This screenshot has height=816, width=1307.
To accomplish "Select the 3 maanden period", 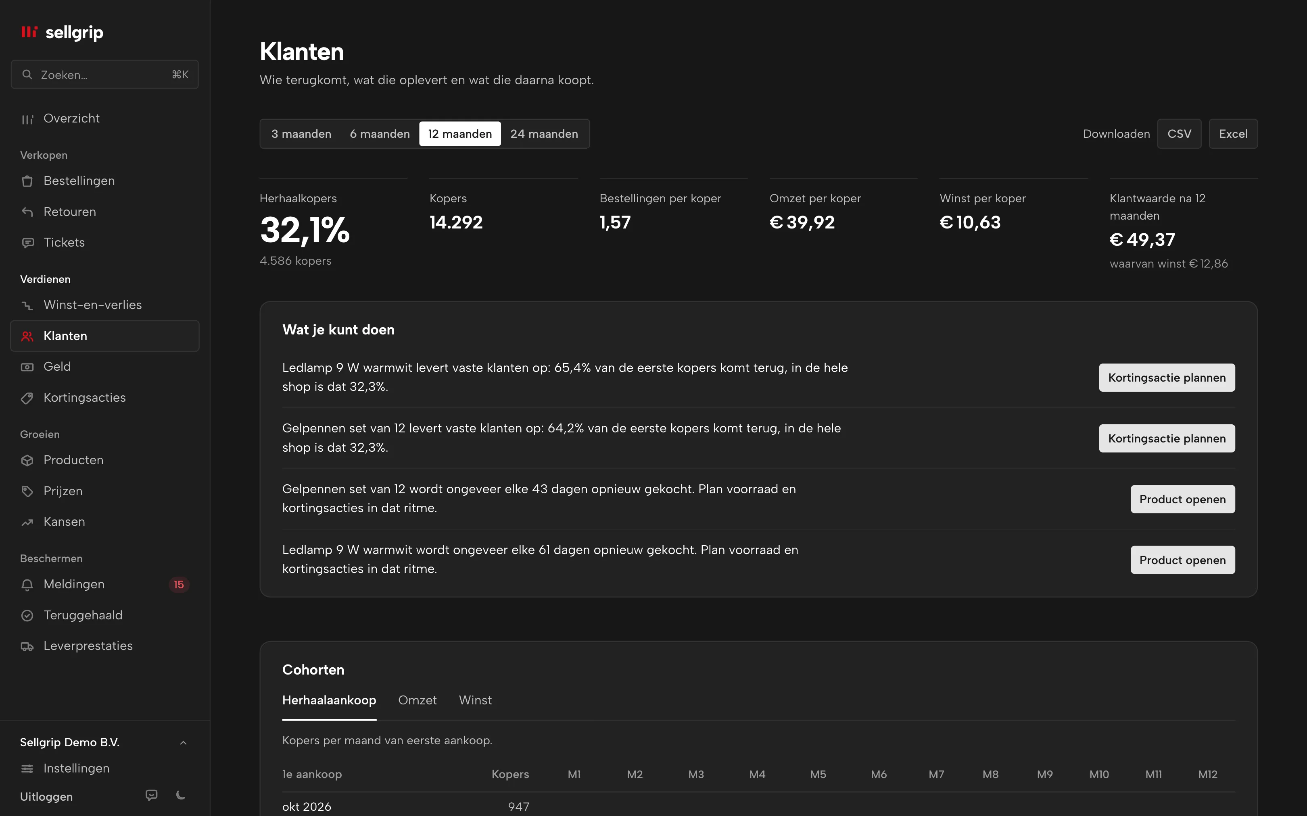I will tap(301, 134).
